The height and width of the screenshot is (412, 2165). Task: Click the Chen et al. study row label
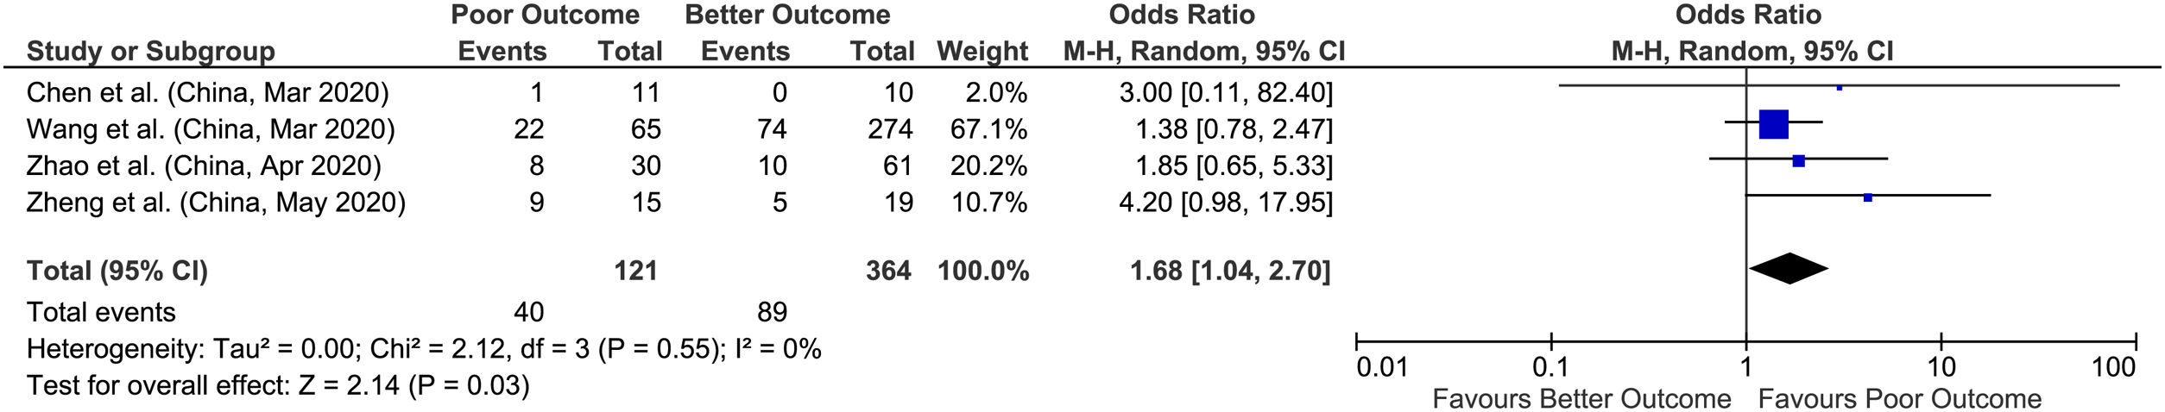(x=207, y=92)
